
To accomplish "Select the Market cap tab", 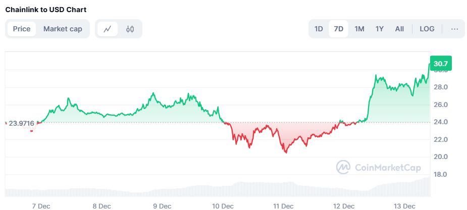I will [x=63, y=29].
